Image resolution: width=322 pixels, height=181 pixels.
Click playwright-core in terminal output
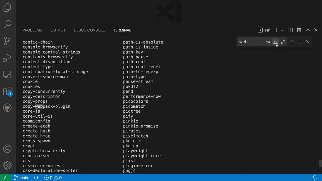(x=142, y=156)
